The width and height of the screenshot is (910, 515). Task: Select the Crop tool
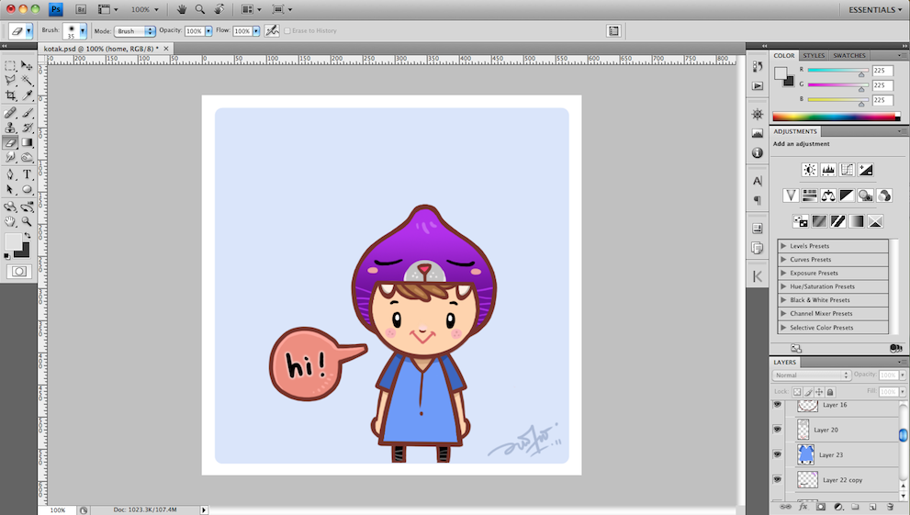pos(10,95)
